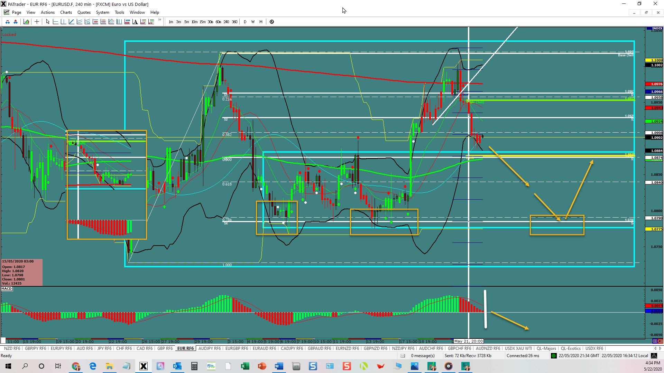
Task: Open the Actions menu
Action: pyautogui.click(x=48, y=12)
